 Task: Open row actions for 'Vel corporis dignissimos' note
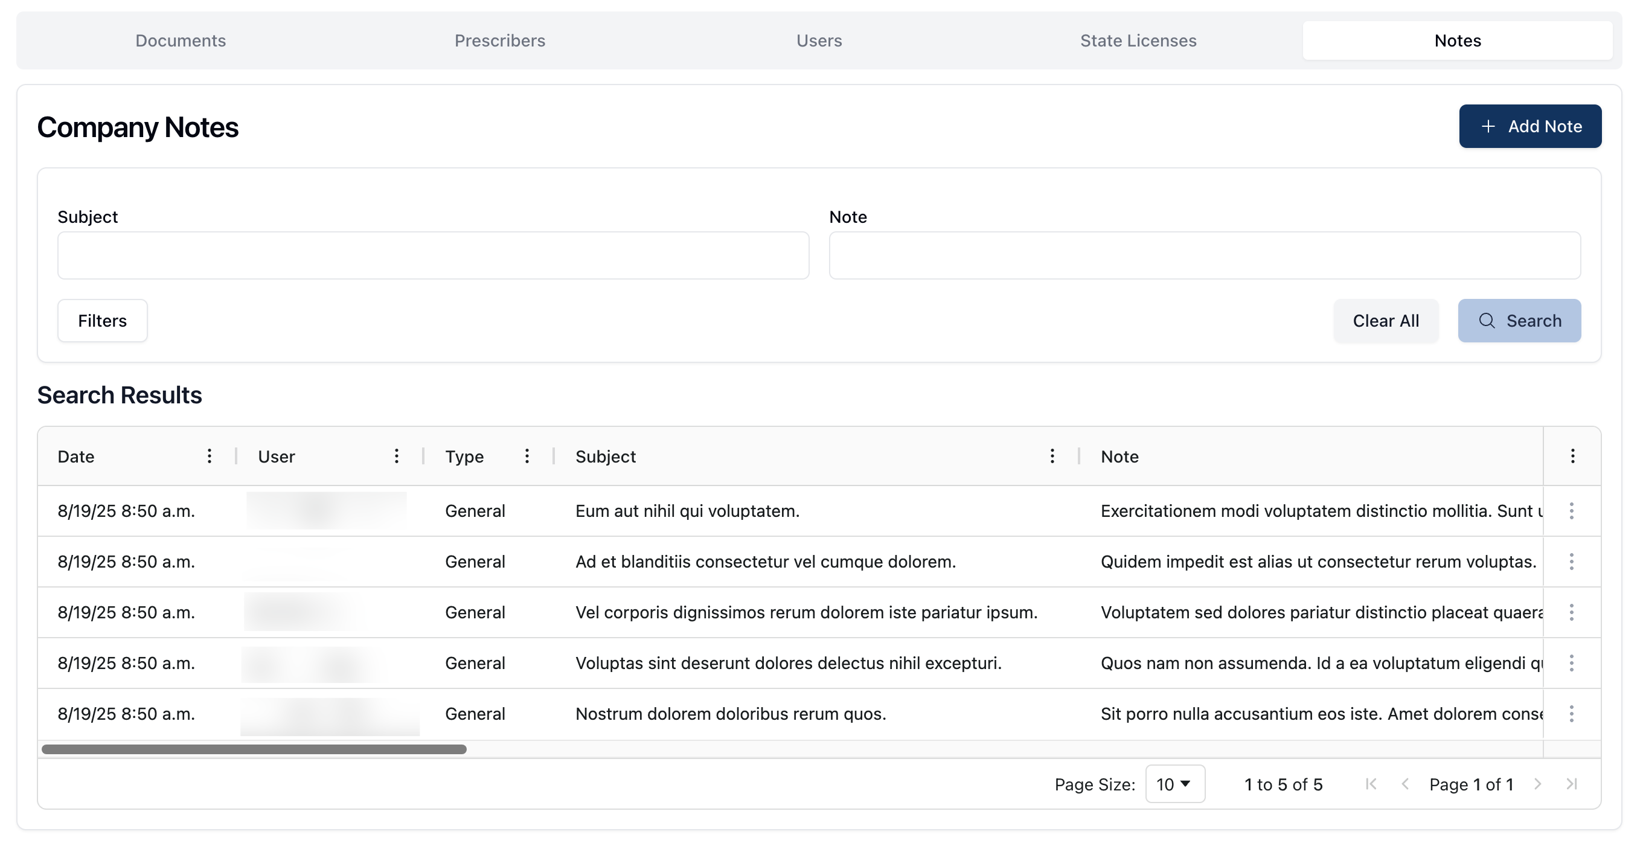[x=1571, y=612]
